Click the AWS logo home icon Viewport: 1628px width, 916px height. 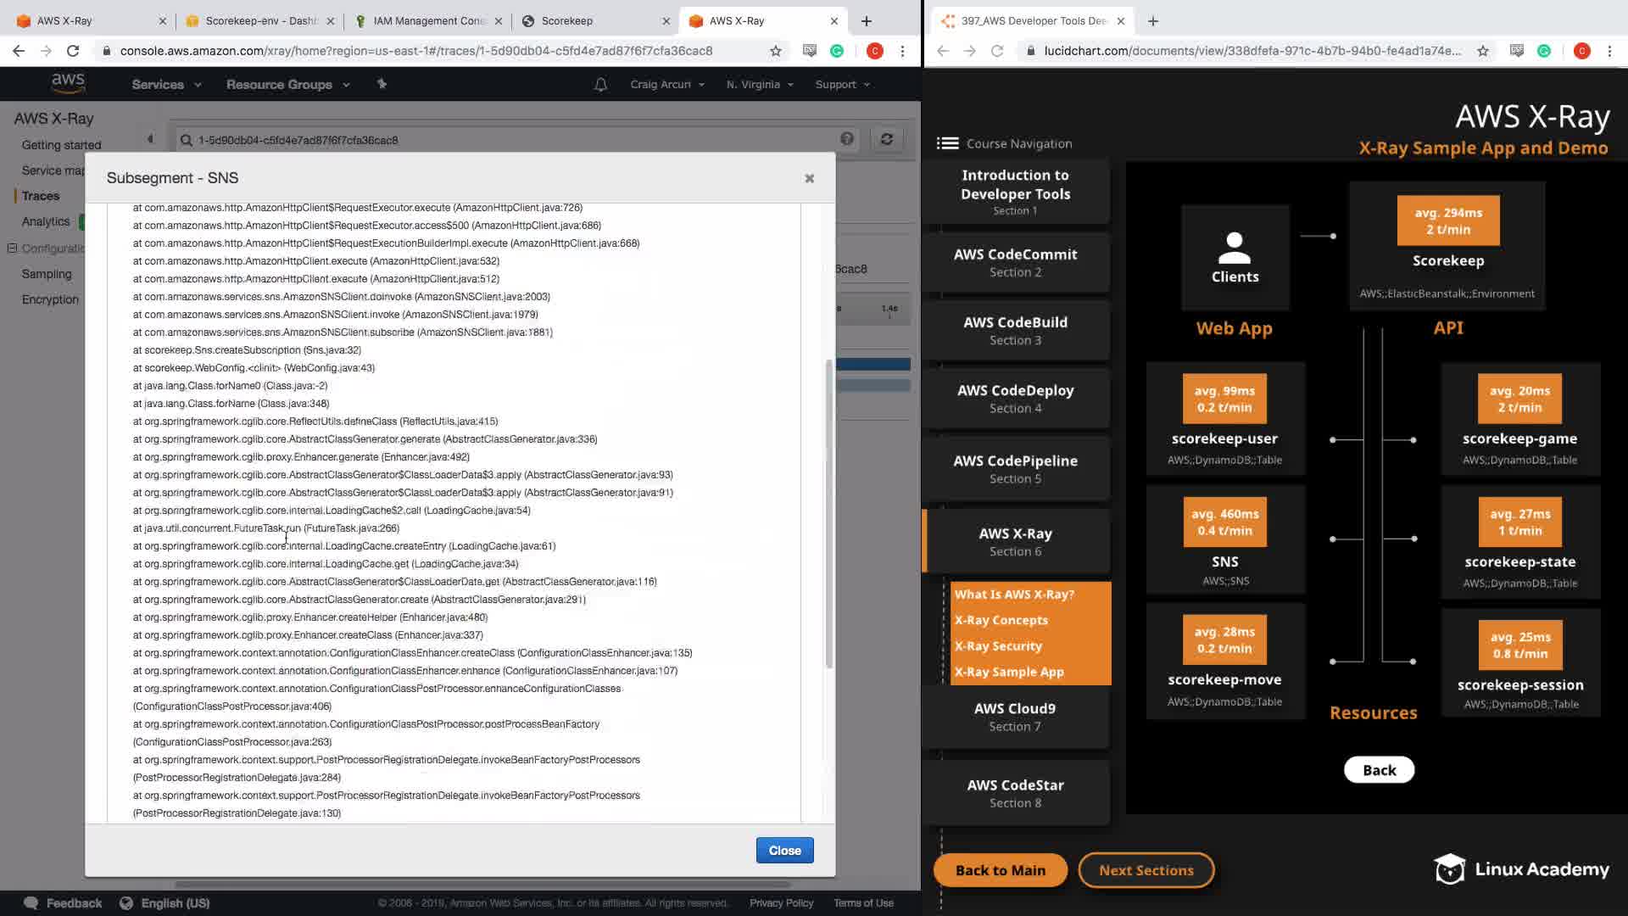(x=68, y=82)
